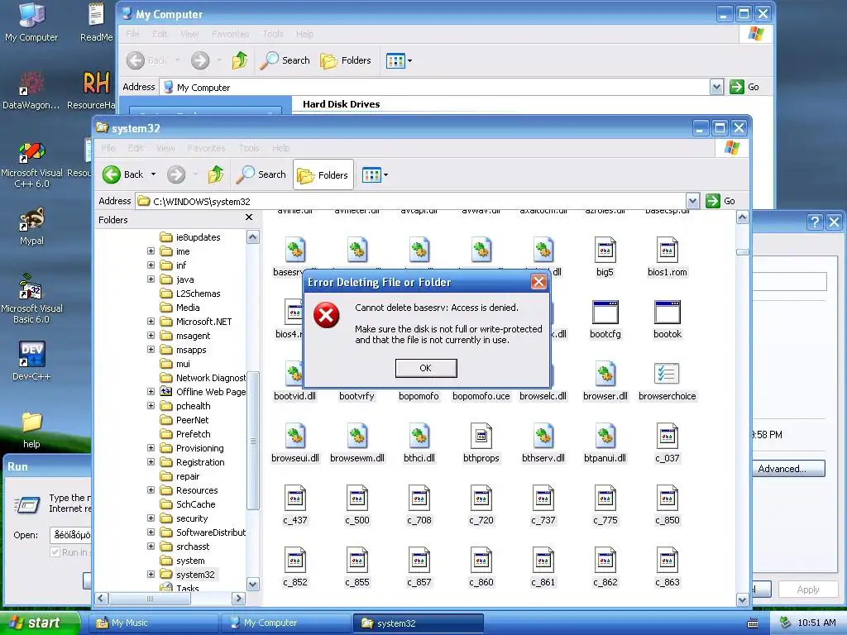Select c_037 file icon
Image resolution: width=847 pixels, height=635 pixels.
(668, 443)
